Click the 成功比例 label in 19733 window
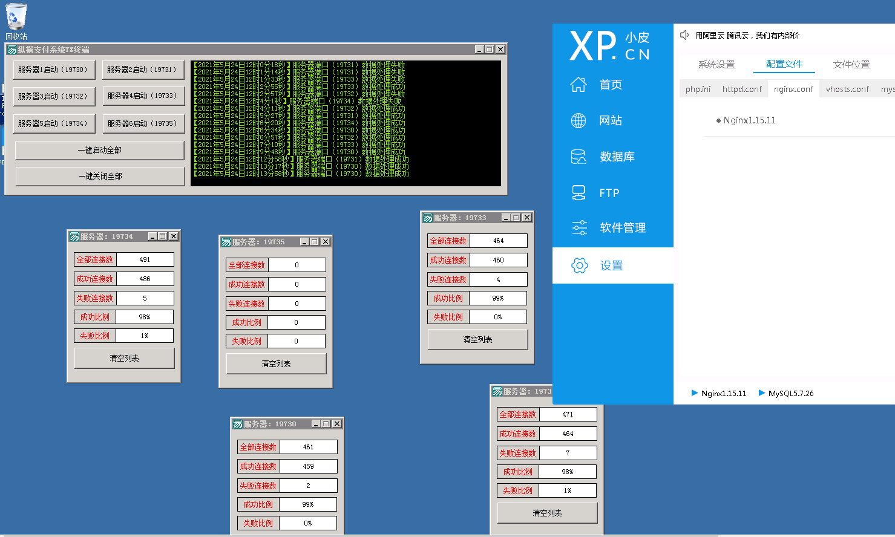The width and height of the screenshot is (895, 537). point(448,298)
